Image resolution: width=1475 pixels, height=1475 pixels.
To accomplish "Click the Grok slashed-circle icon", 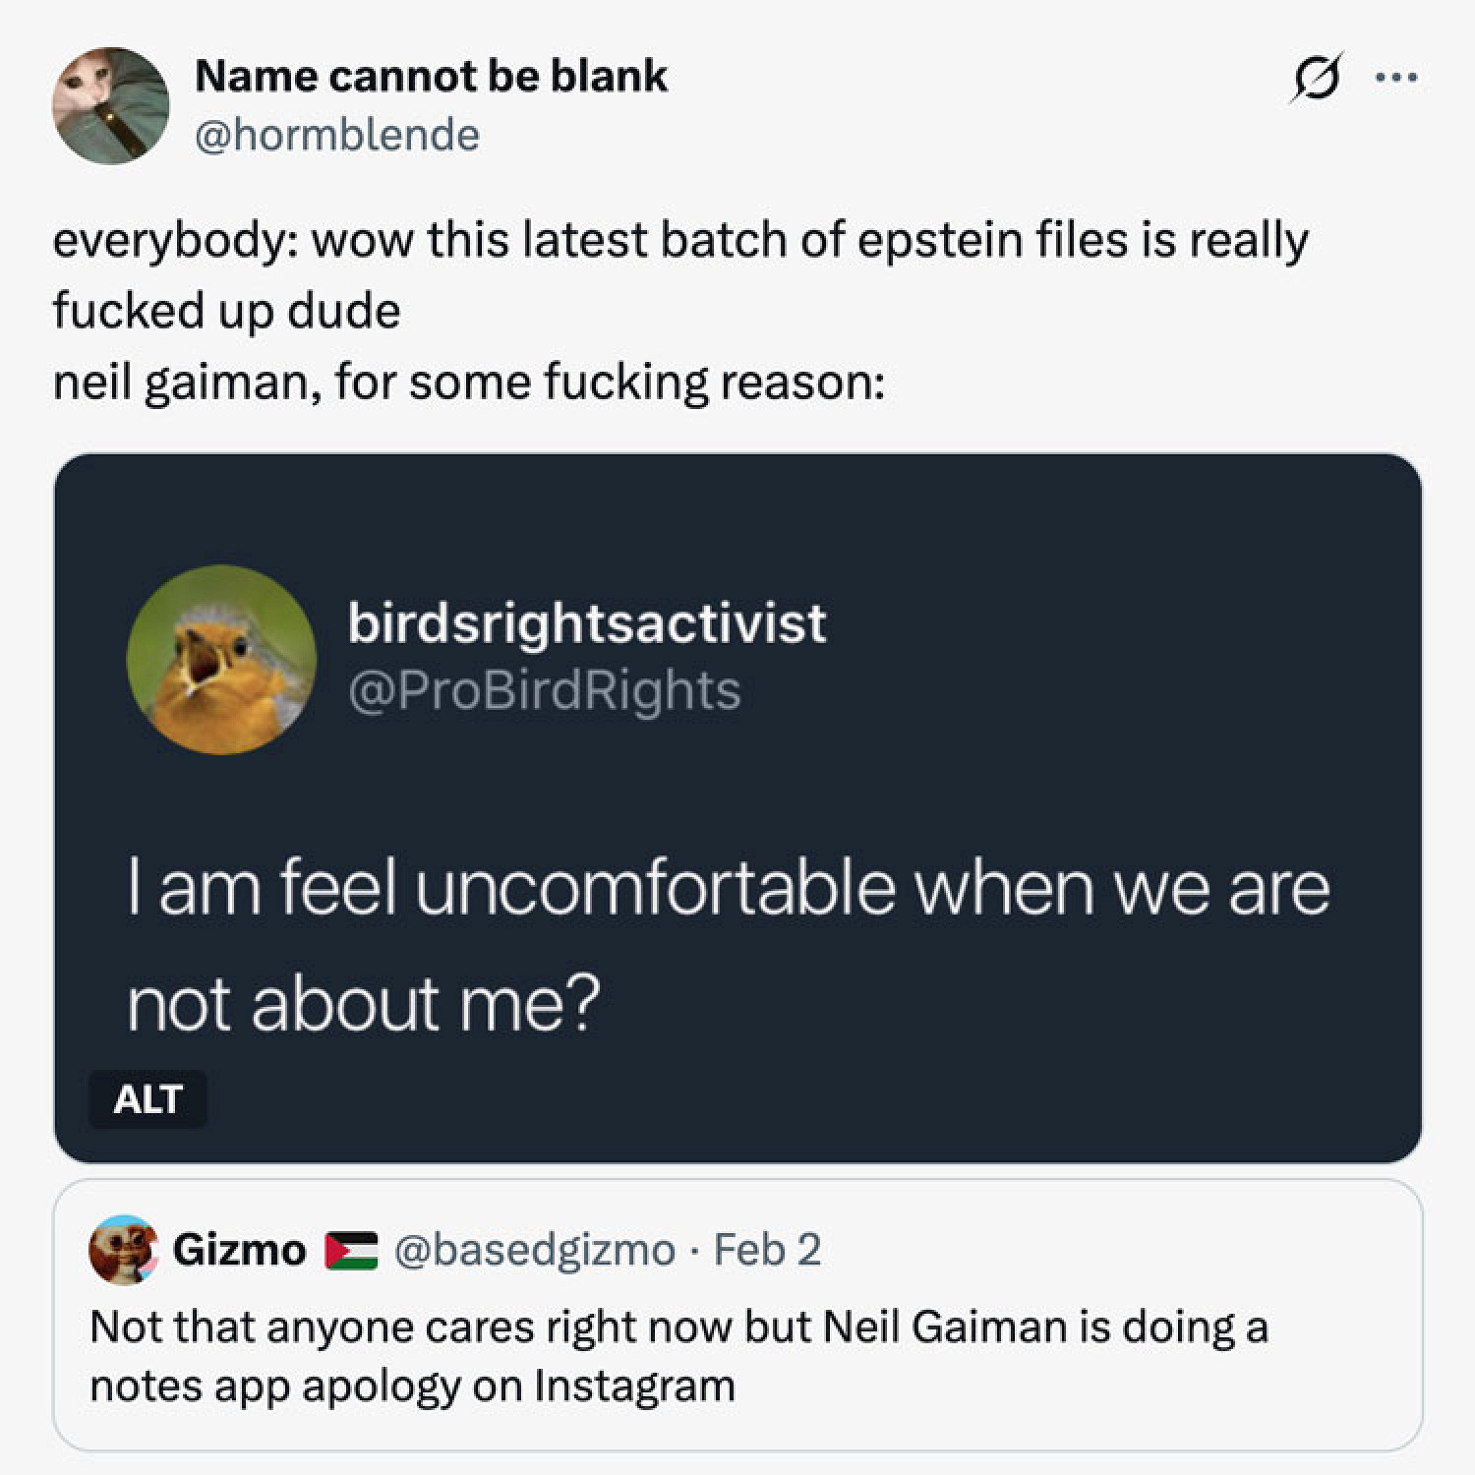I will click(x=1316, y=78).
